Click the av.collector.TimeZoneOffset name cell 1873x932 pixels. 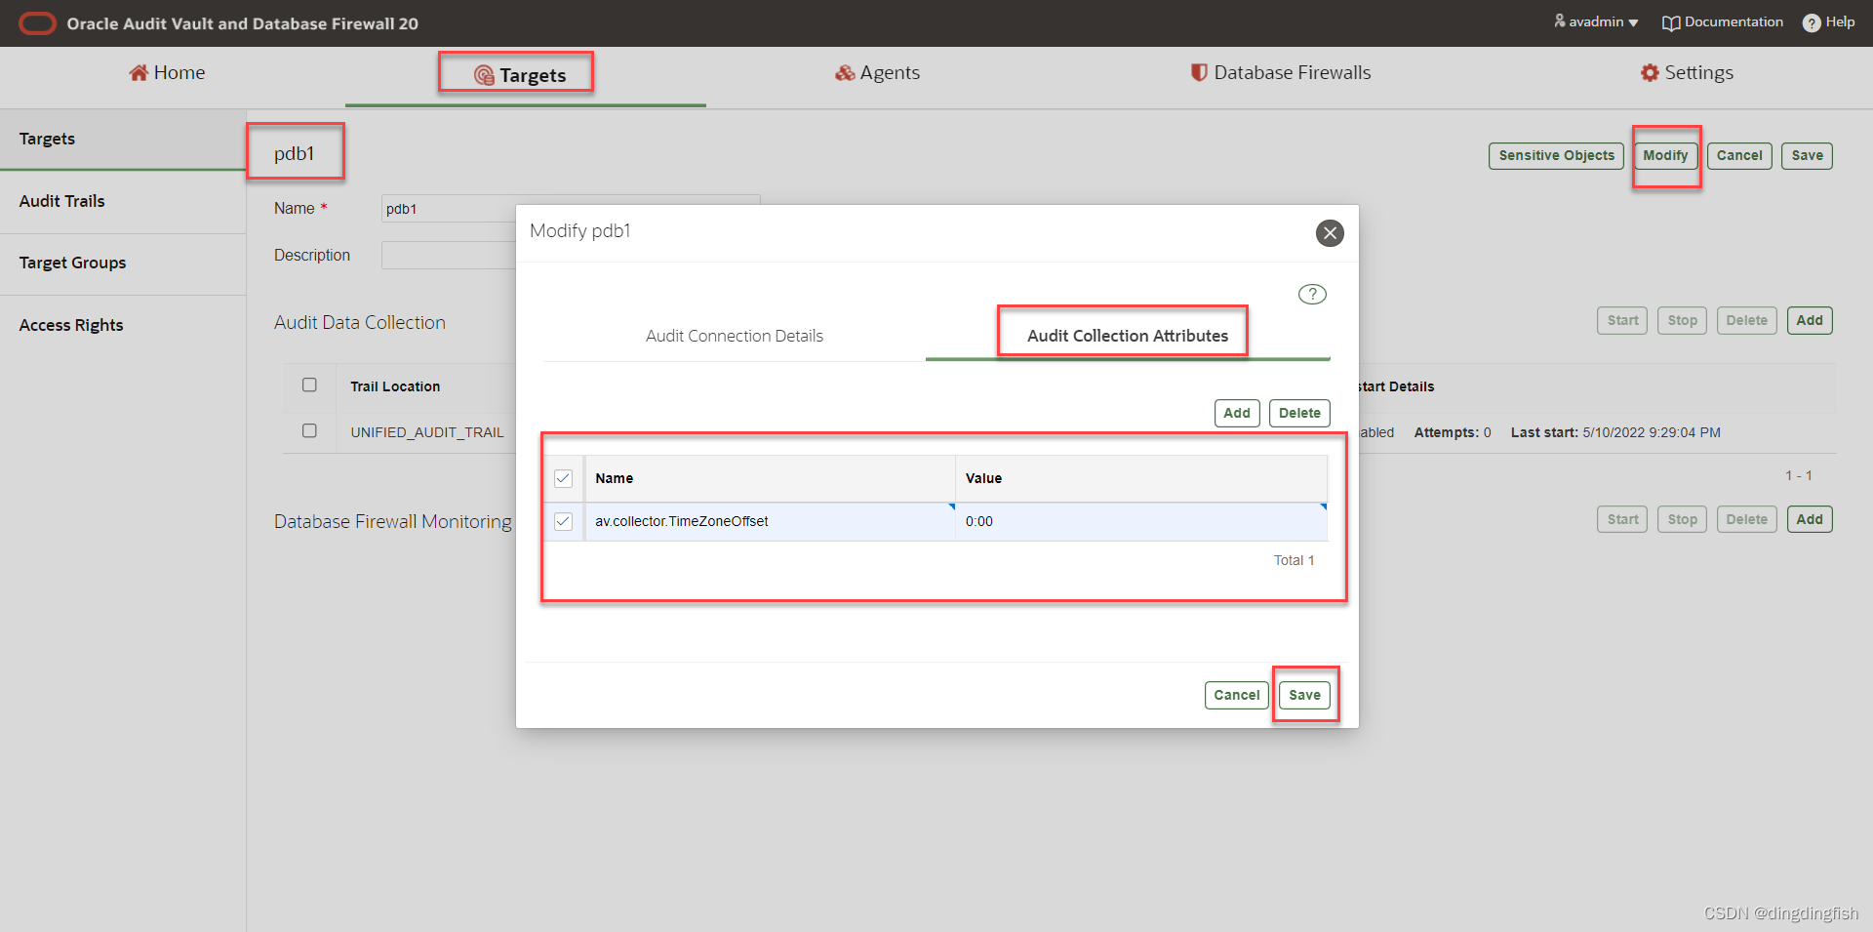coord(770,521)
